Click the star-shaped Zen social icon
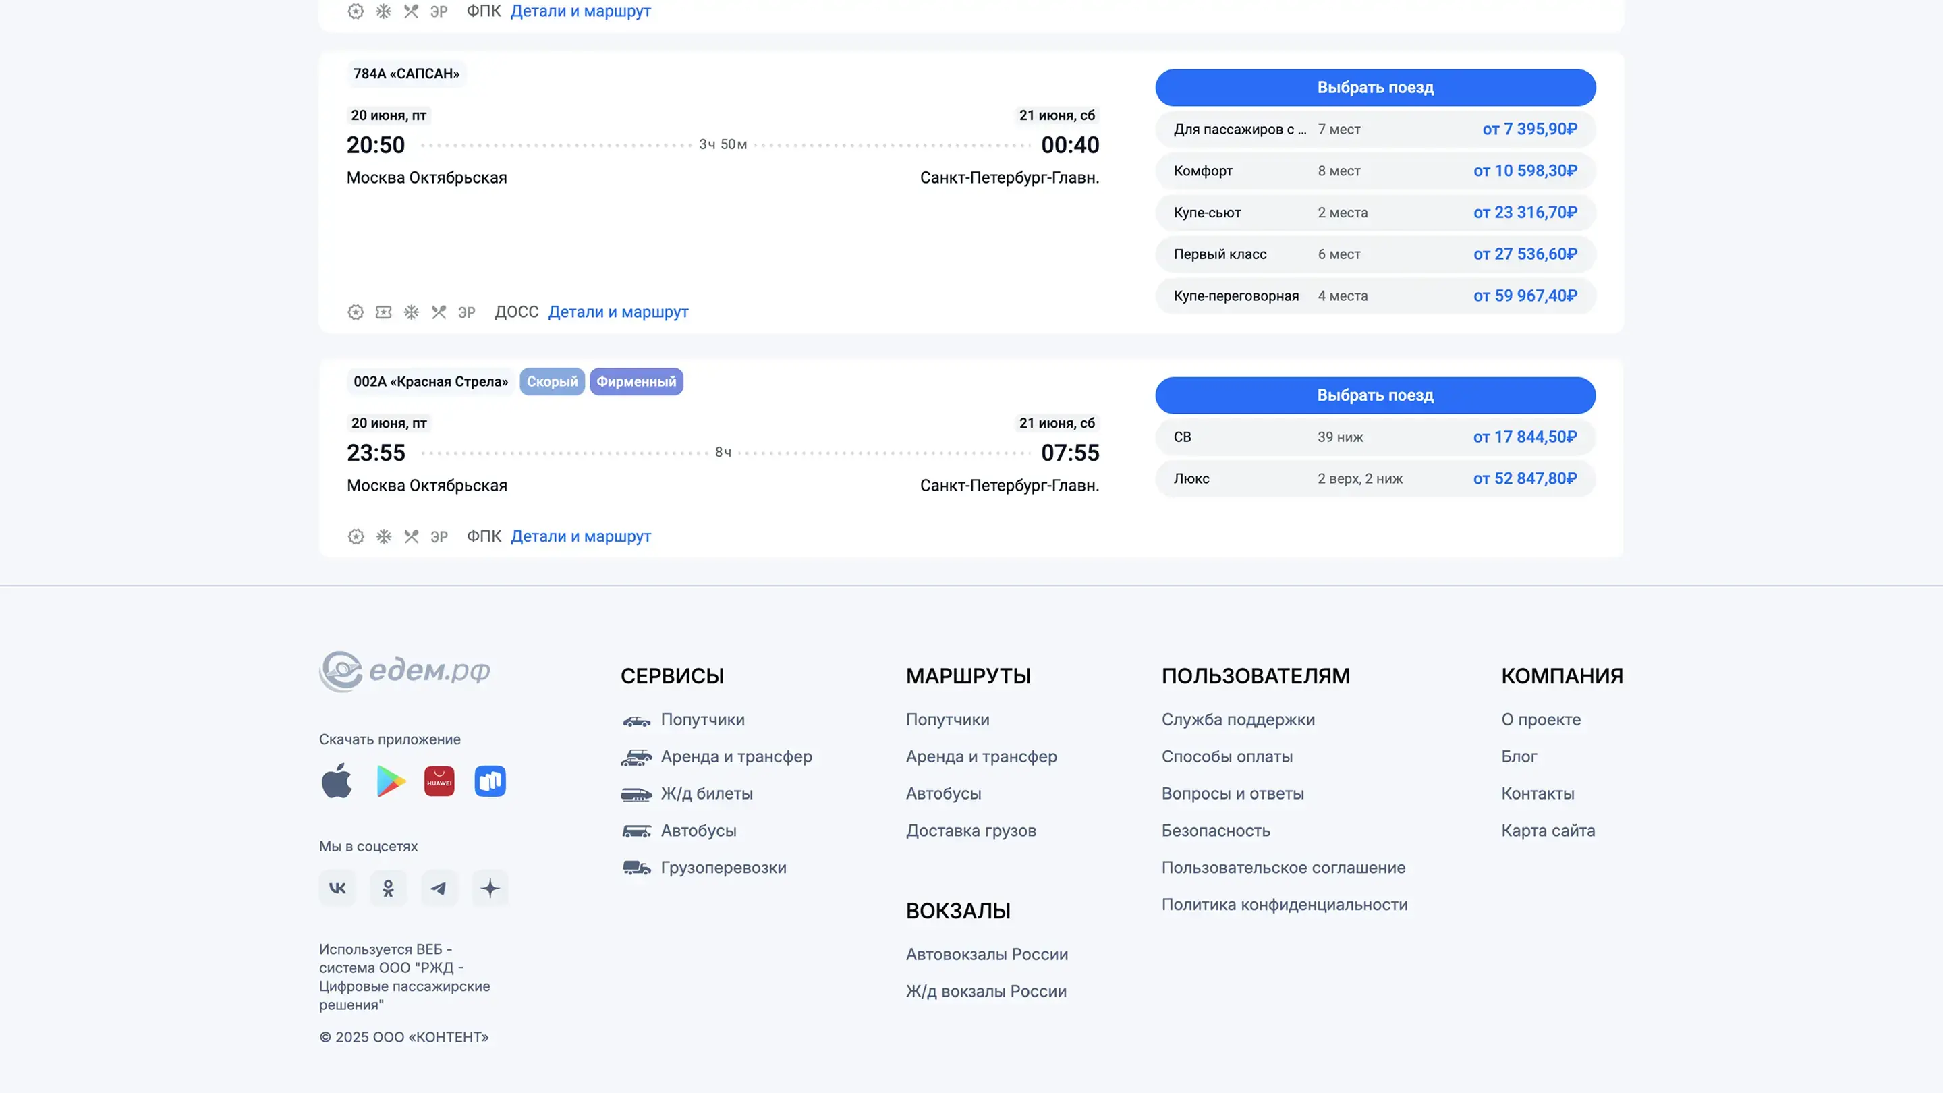 coord(490,888)
